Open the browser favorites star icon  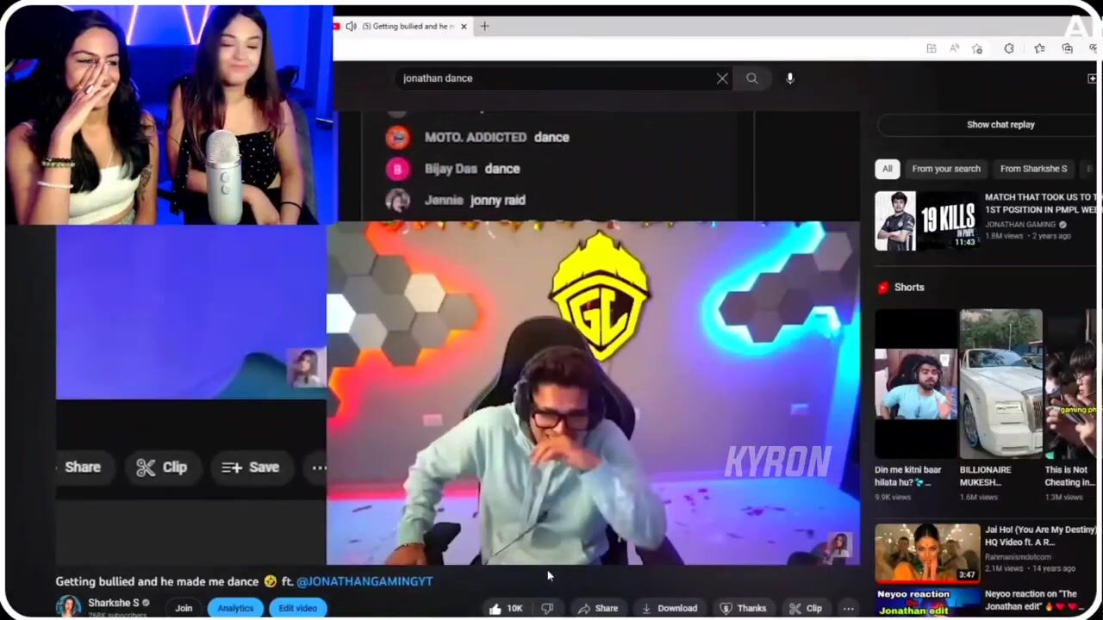[1039, 49]
